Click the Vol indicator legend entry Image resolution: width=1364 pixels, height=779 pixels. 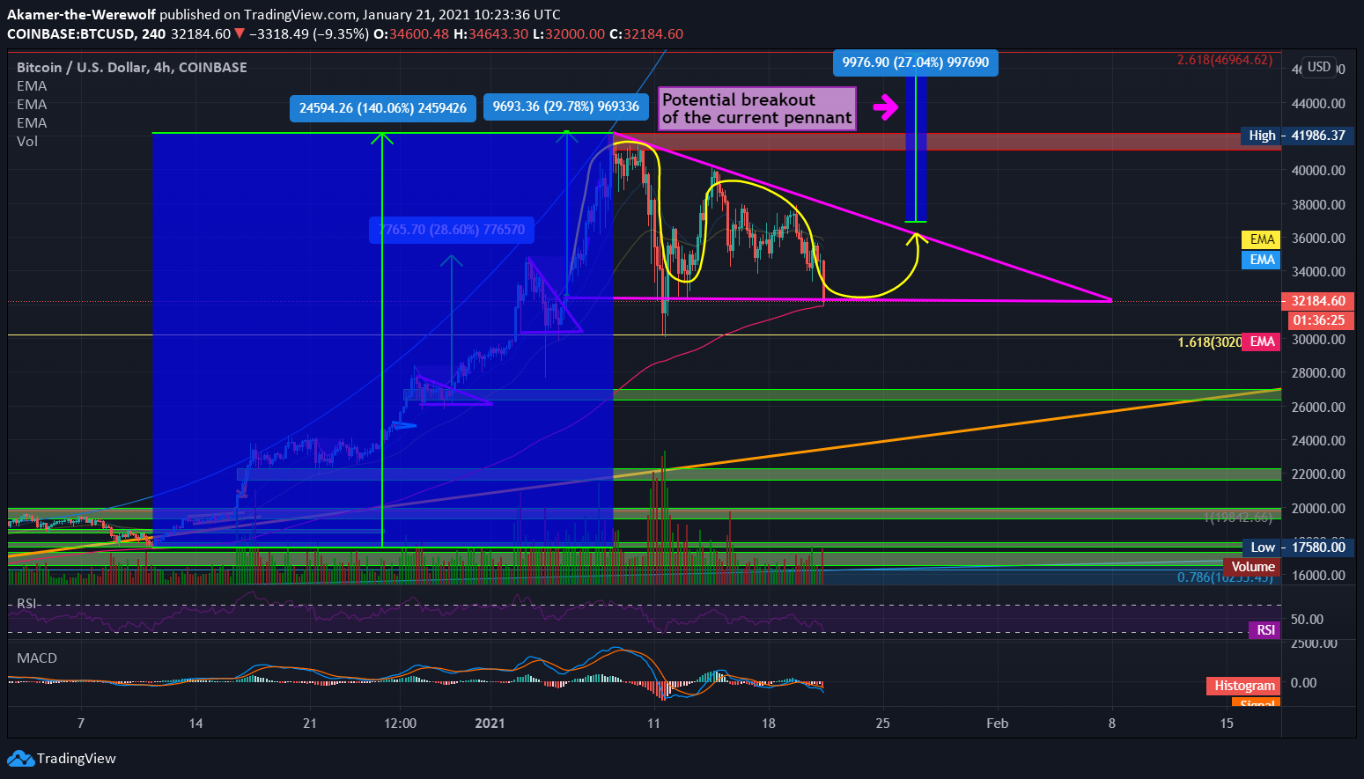click(x=27, y=142)
